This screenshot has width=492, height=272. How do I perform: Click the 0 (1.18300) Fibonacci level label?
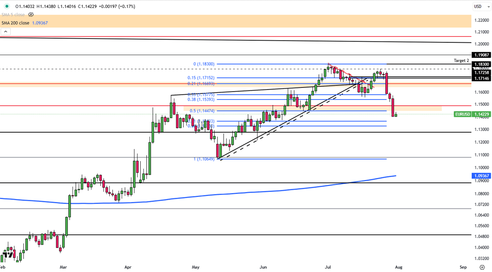[x=204, y=64]
